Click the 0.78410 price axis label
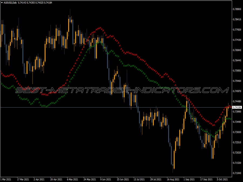 [x=237, y=19]
